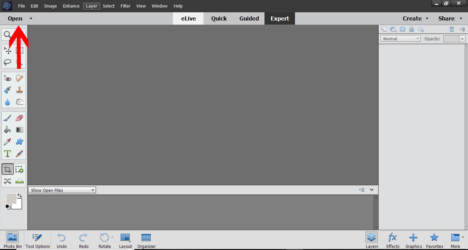Click the Open button
Screen dimensions: 468x250
[x=15, y=18]
